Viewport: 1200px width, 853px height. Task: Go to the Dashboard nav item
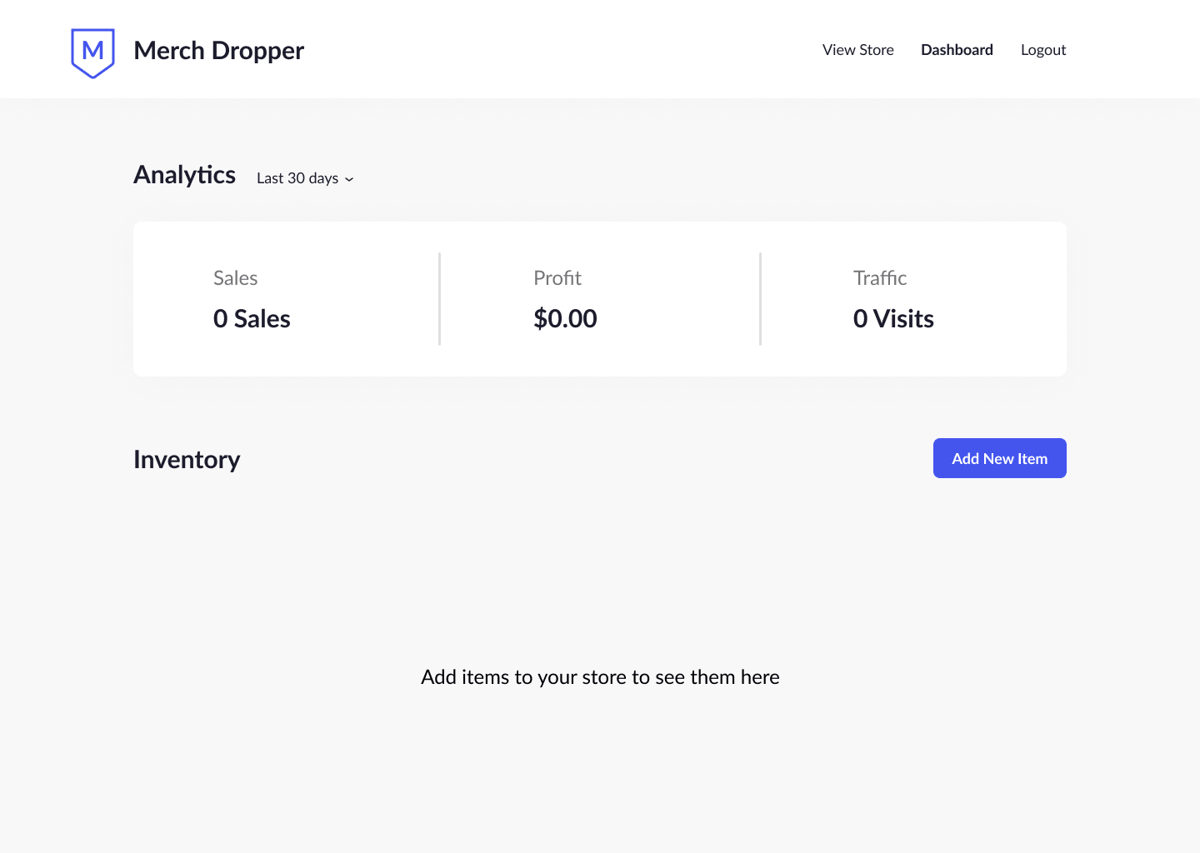(957, 50)
